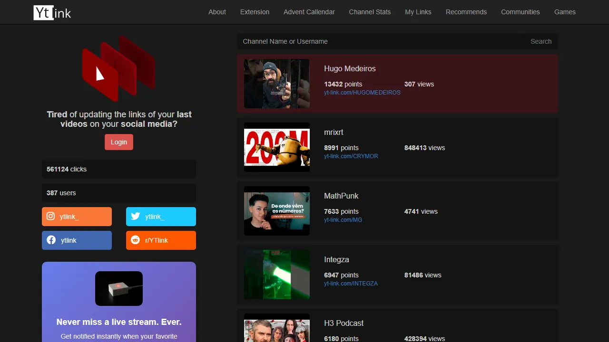Open the yt-link.com/INTEGZA link

tap(351, 283)
